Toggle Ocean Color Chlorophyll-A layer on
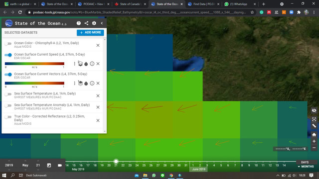Image resolution: width=319 pixels, height=179 pixels. pos(8,44)
